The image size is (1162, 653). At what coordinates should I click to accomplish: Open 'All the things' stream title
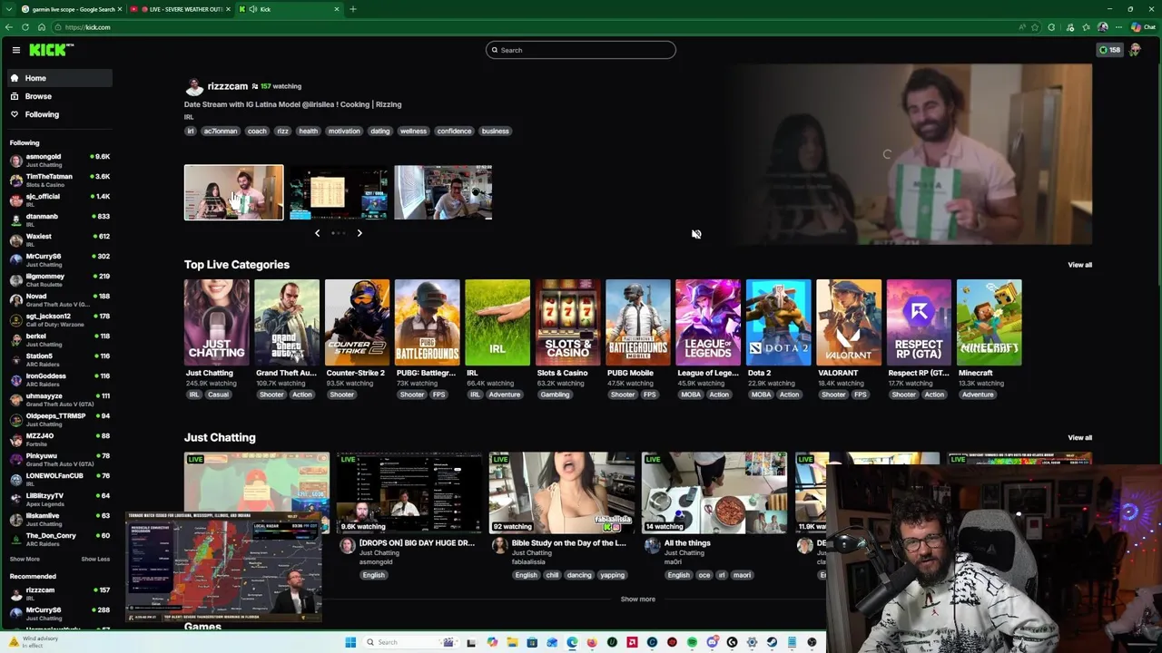click(687, 543)
